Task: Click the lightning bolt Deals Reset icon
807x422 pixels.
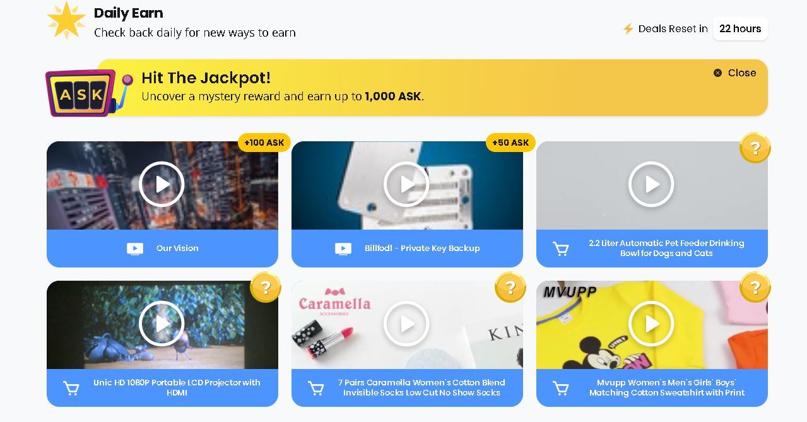Action: (x=628, y=28)
